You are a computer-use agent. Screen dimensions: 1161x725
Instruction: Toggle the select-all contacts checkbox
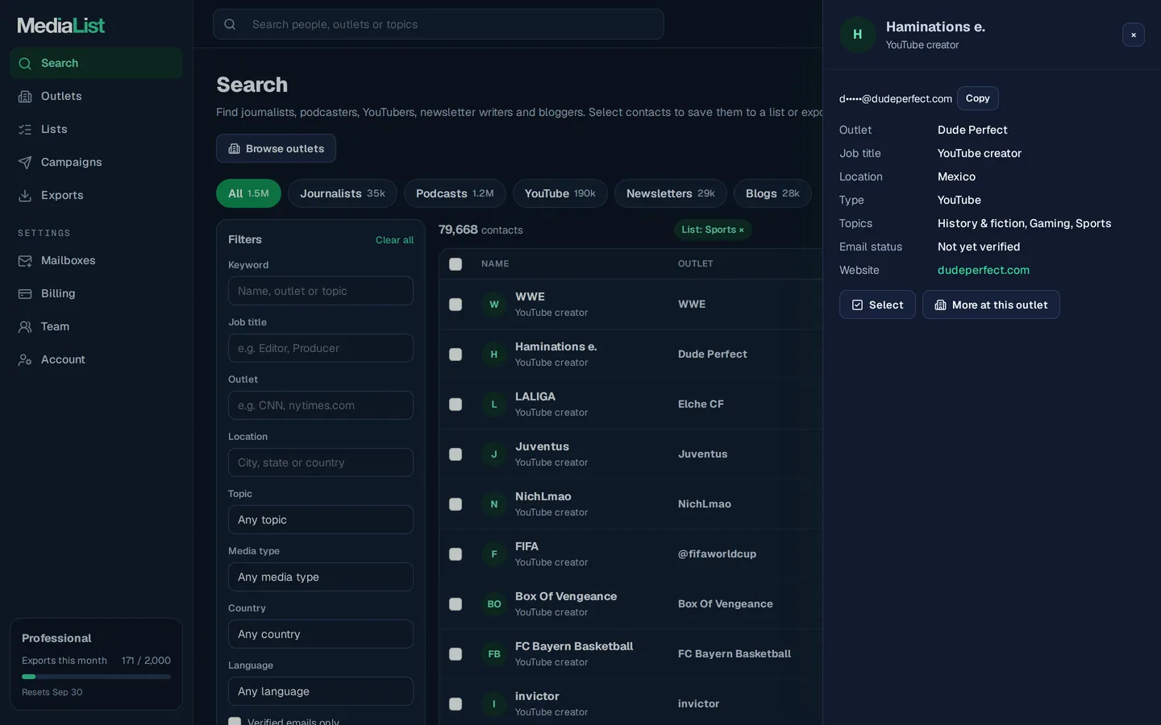tap(456, 264)
